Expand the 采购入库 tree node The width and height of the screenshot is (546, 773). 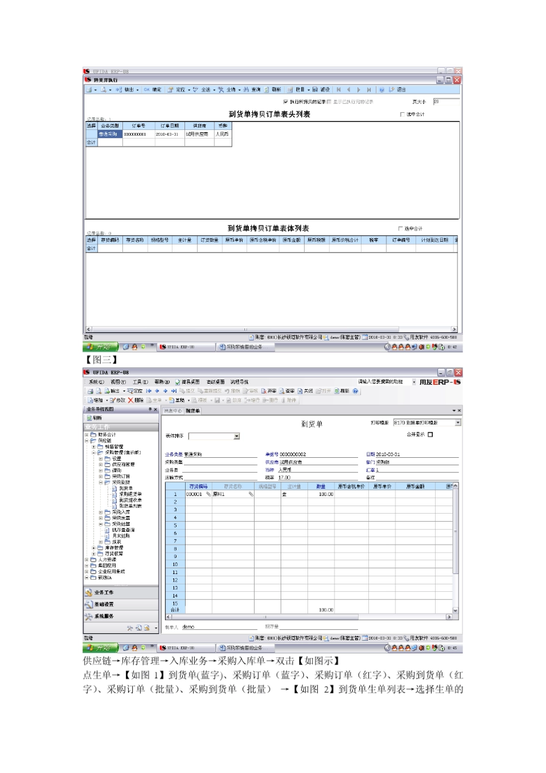(x=101, y=512)
